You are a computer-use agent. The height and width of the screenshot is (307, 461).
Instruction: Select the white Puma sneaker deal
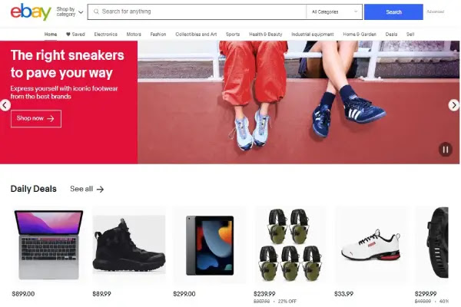[x=371, y=244]
